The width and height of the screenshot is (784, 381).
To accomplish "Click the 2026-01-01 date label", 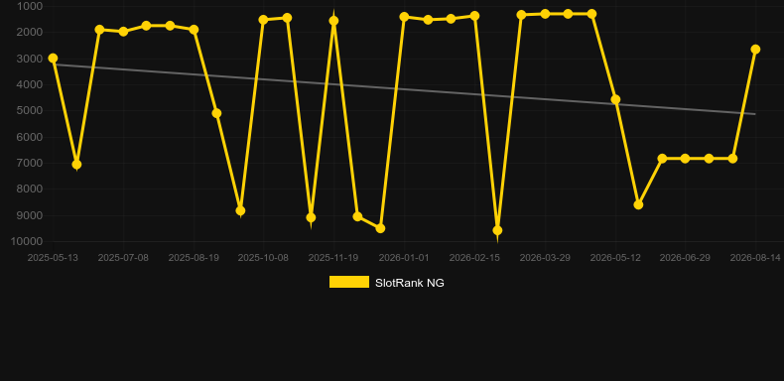I will click(404, 258).
